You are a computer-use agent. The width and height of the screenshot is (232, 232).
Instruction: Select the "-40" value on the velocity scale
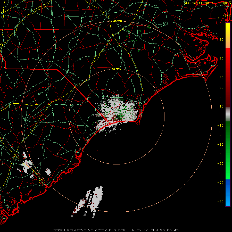pyautogui.click(x=220, y=154)
